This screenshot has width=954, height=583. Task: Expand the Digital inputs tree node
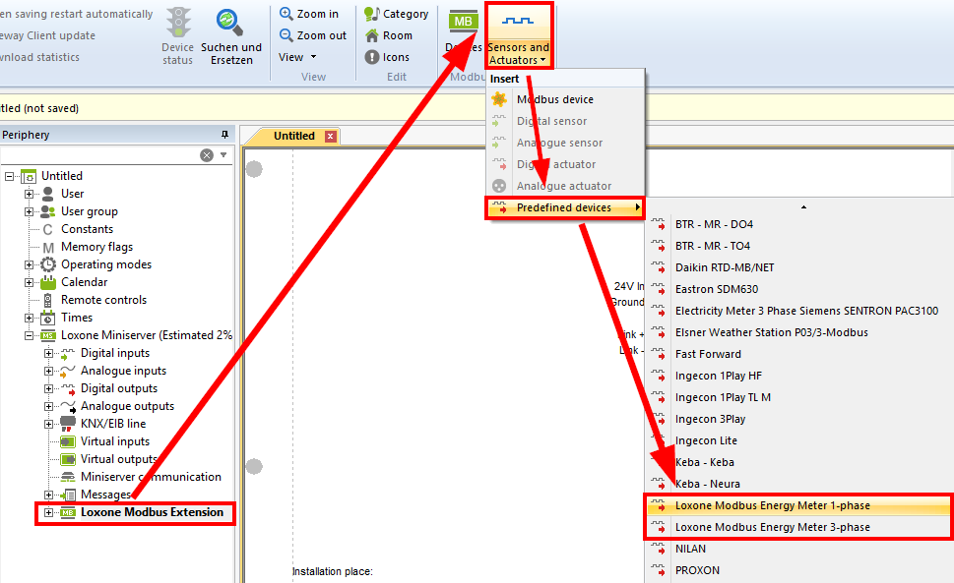click(48, 353)
